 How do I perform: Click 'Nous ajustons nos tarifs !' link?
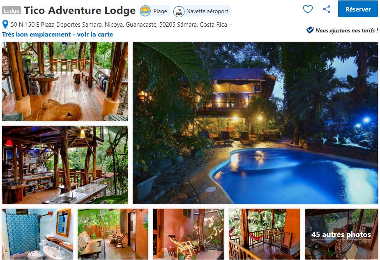click(x=346, y=30)
